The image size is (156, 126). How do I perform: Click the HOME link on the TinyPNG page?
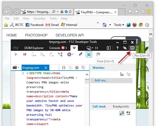[12, 35]
